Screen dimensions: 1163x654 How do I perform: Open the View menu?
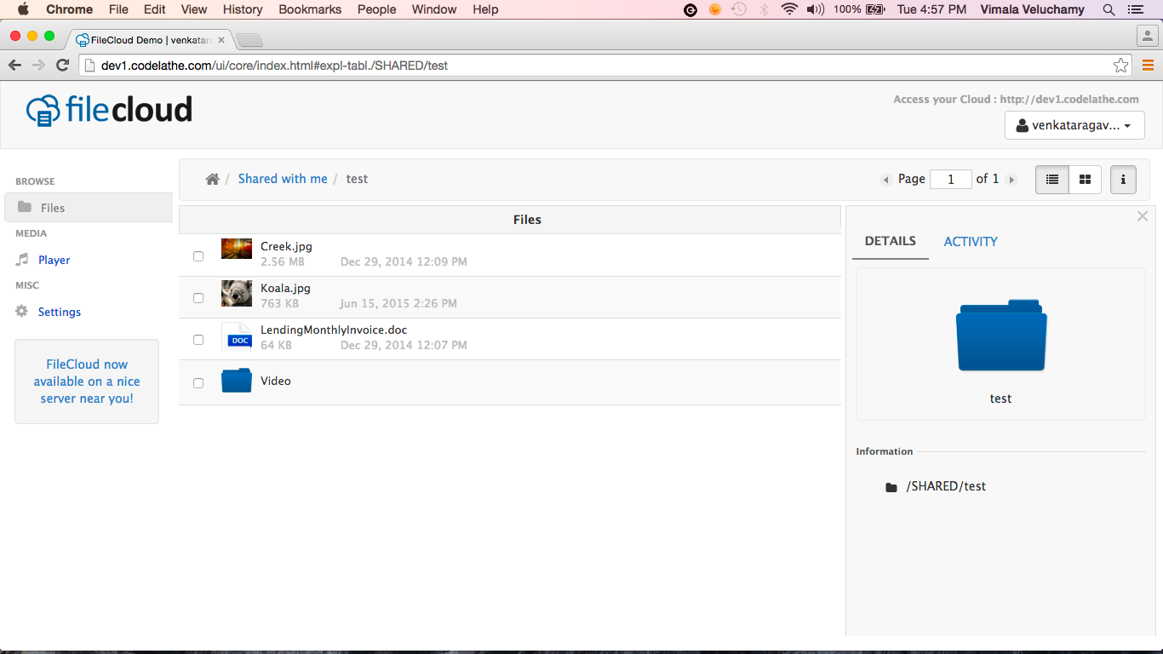194,9
